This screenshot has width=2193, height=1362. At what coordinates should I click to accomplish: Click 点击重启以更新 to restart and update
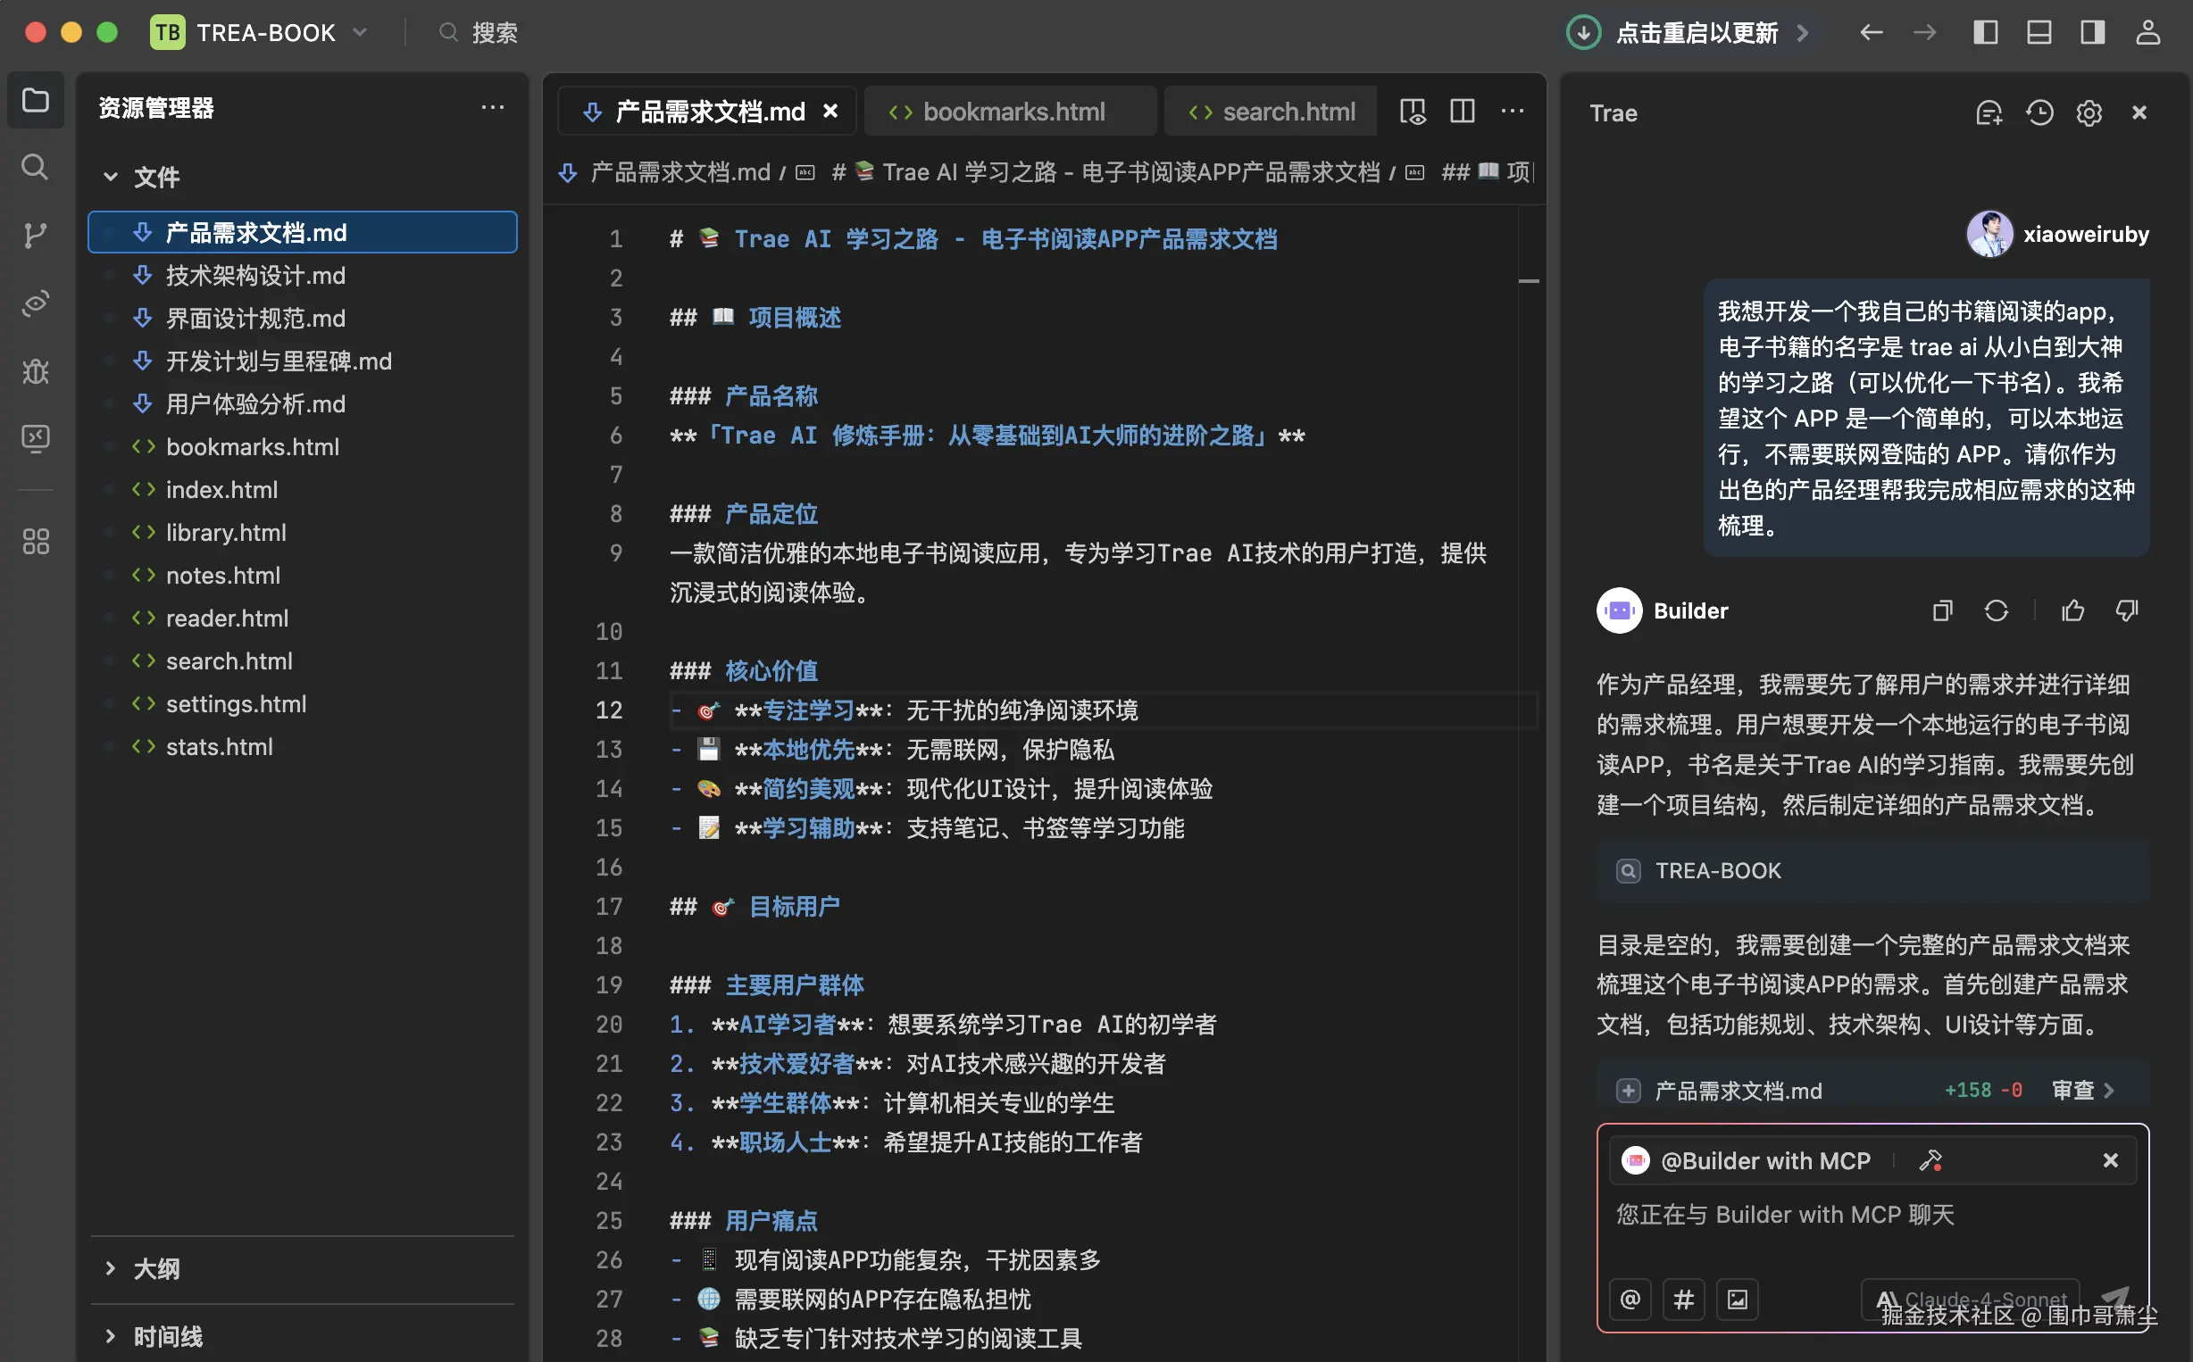(1697, 32)
